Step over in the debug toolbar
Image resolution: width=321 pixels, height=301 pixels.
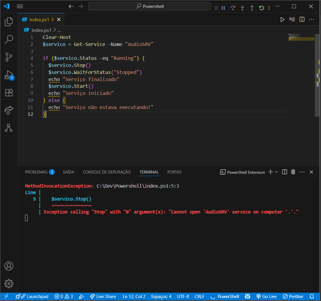click(233, 8)
